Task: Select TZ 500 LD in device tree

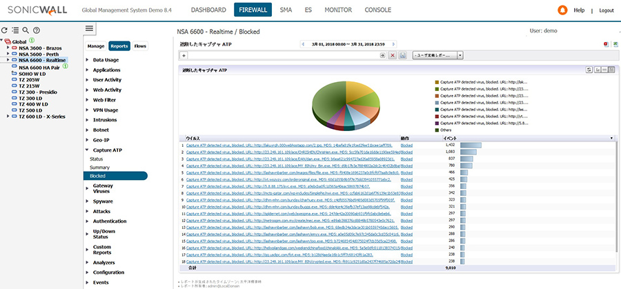Action: tap(30, 110)
